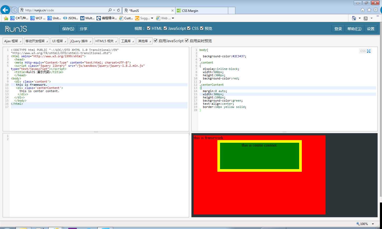Open the 编程精华 favorites bookmark
Viewport: 382px width, 229px height.
pyautogui.click(x=107, y=18)
